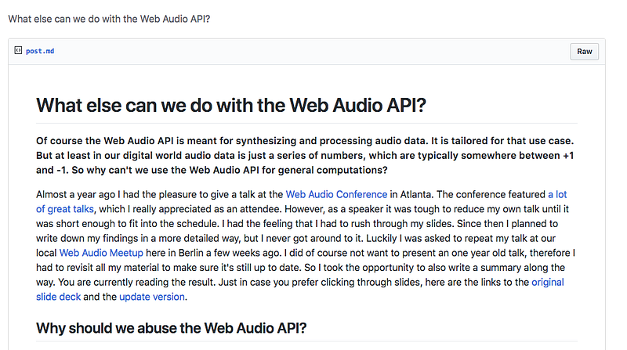The height and width of the screenshot is (350, 627).
Task: Visit the Web Audio Meetup link
Action: [98, 253]
